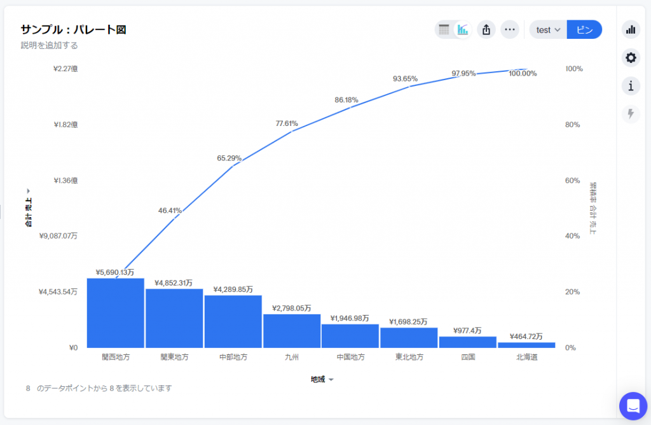This screenshot has width=651, height=425.
Task: Expand the 合計 売上 axis options arrow
Action: pos(28,190)
